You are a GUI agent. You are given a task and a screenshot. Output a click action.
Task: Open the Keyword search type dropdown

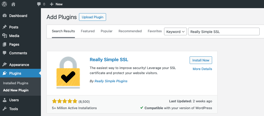175,31
